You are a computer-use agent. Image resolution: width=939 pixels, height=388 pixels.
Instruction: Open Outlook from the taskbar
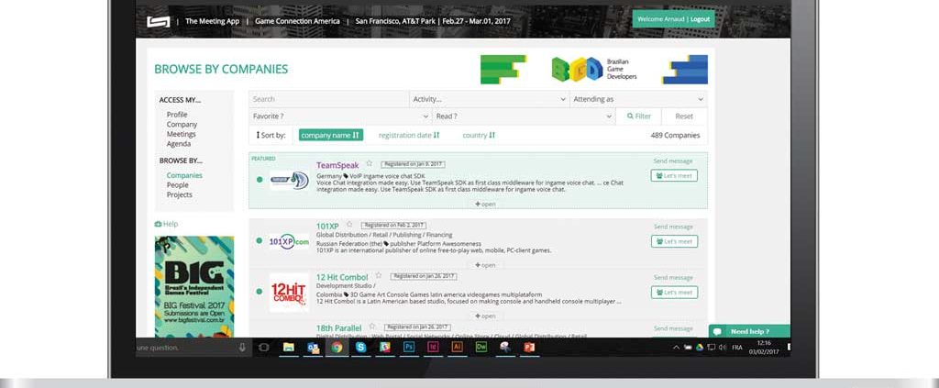(x=314, y=348)
